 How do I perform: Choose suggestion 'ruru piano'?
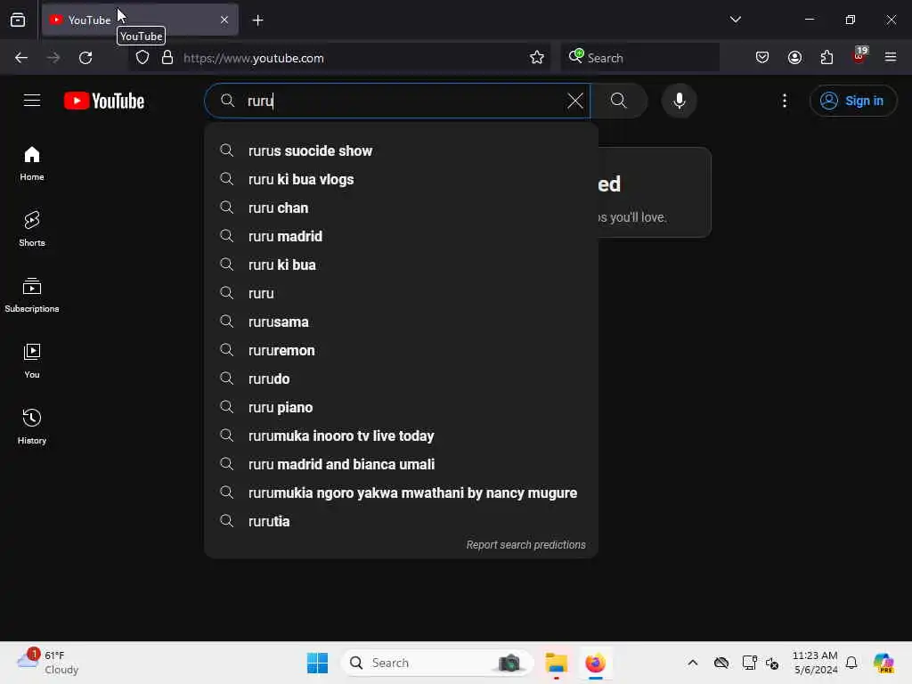(402, 407)
